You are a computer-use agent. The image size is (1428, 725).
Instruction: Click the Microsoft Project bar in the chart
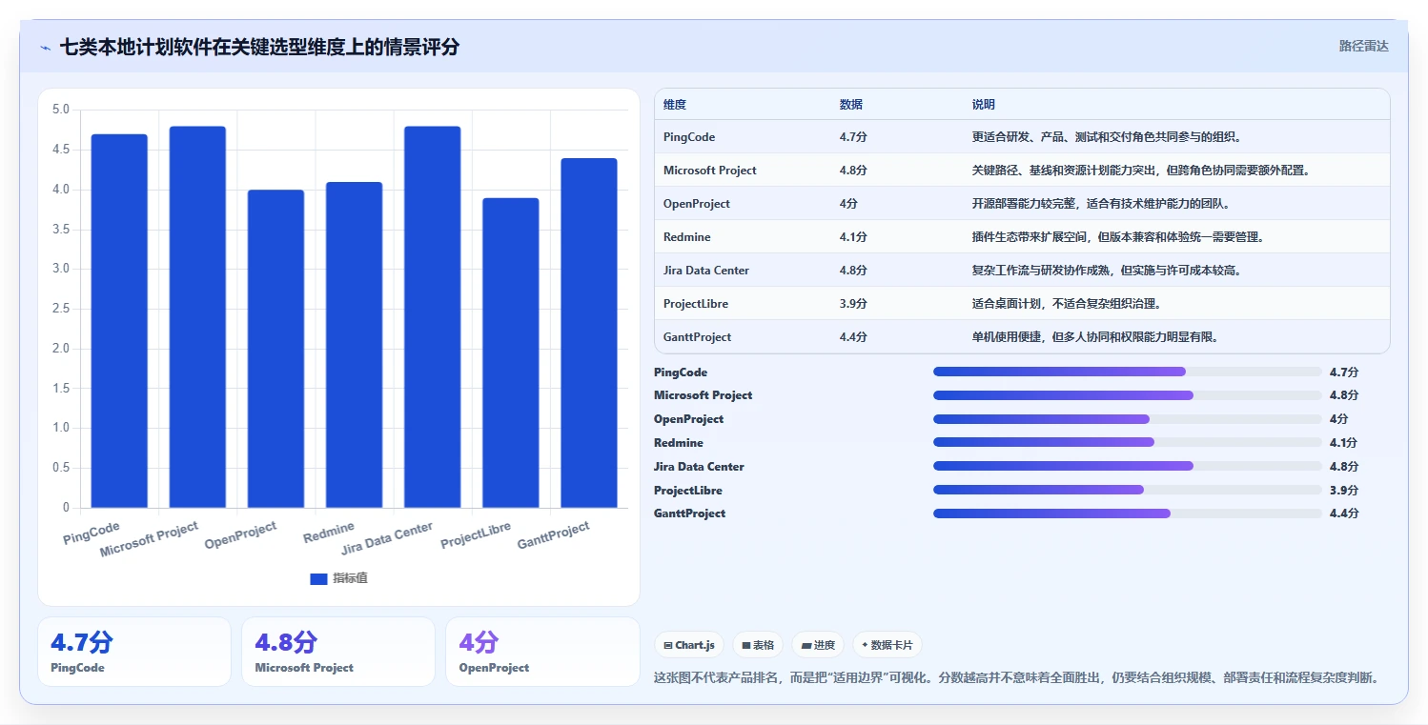[197, 317]
